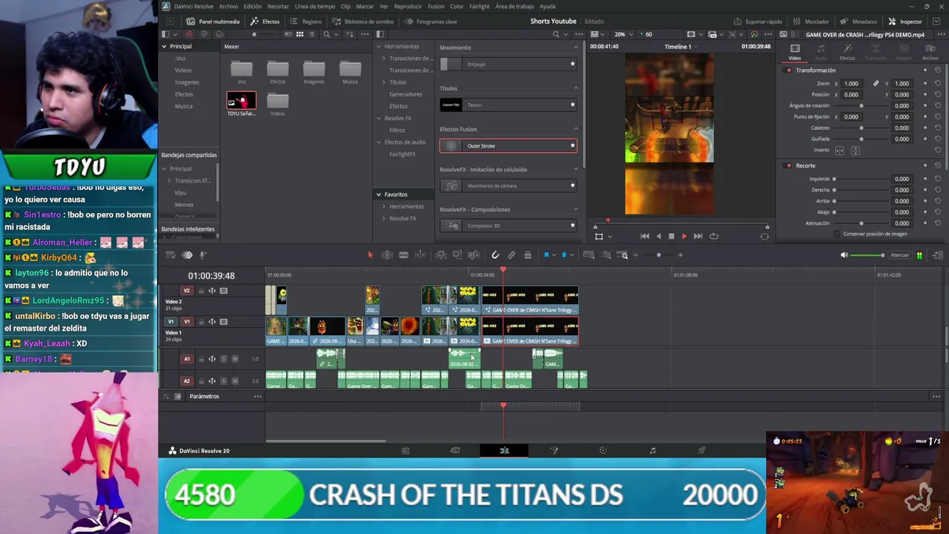Open the Deliver rocket page icon
The image size is (949, 534).
701,450
